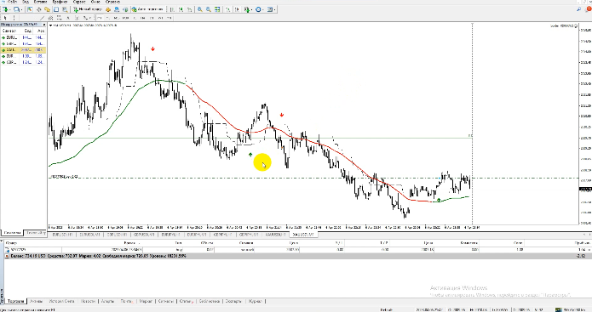Switch to the Журнал terminal tab

tap(256, 301)
